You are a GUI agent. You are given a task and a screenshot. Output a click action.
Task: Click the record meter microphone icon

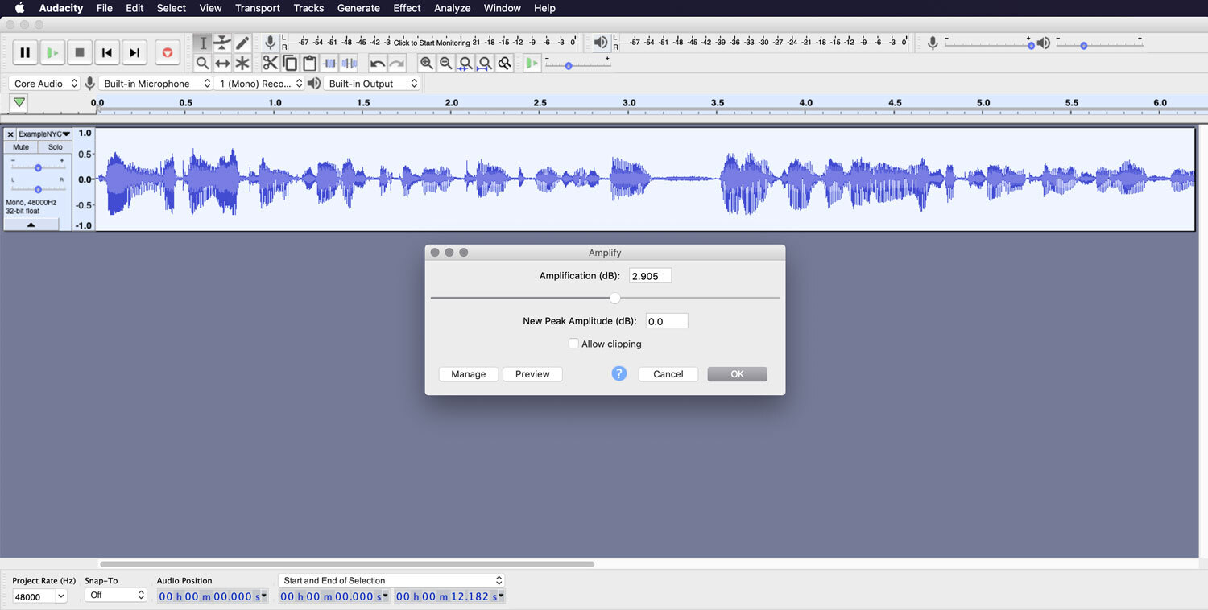coord(271,43)
